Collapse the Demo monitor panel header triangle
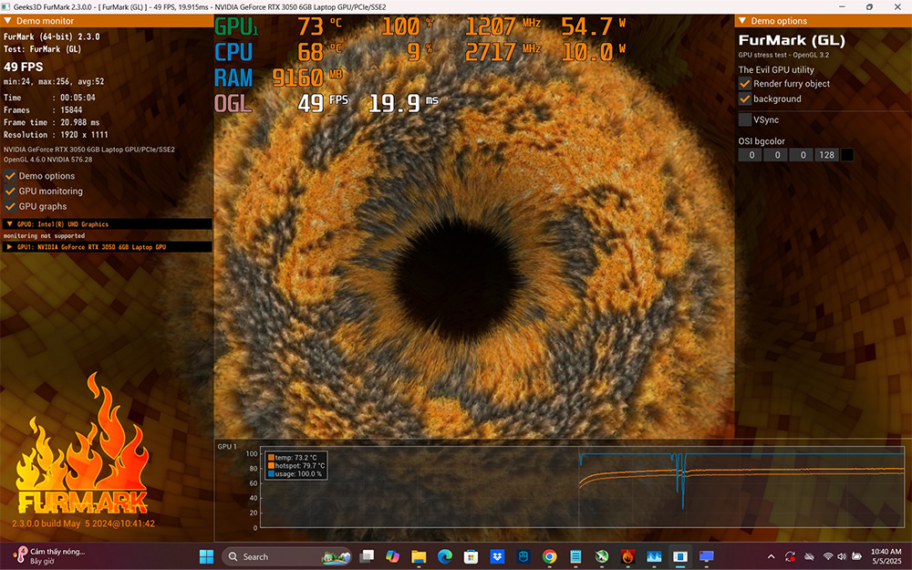 click(7, 21)
